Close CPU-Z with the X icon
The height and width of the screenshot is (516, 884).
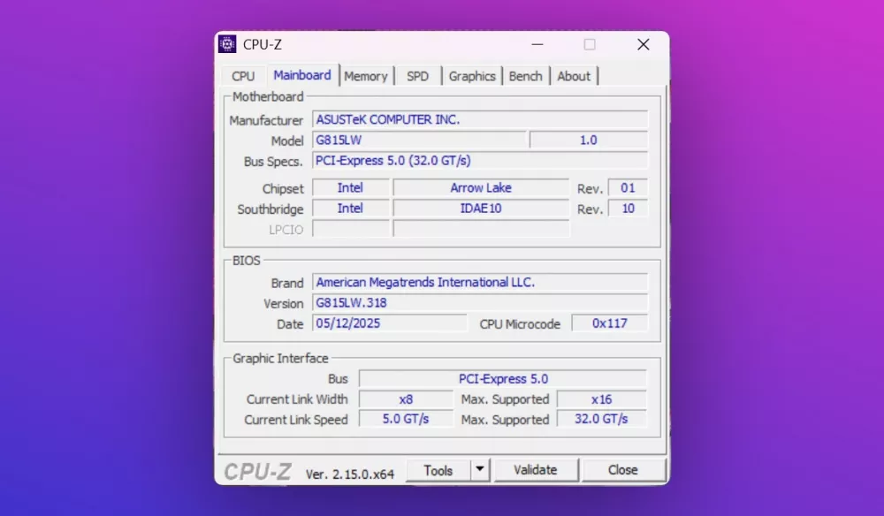[x=644, y=44]
